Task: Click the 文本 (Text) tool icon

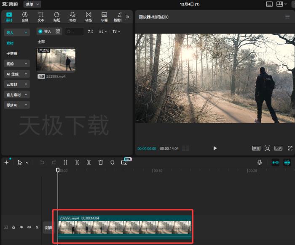Action: click(41, 17)
